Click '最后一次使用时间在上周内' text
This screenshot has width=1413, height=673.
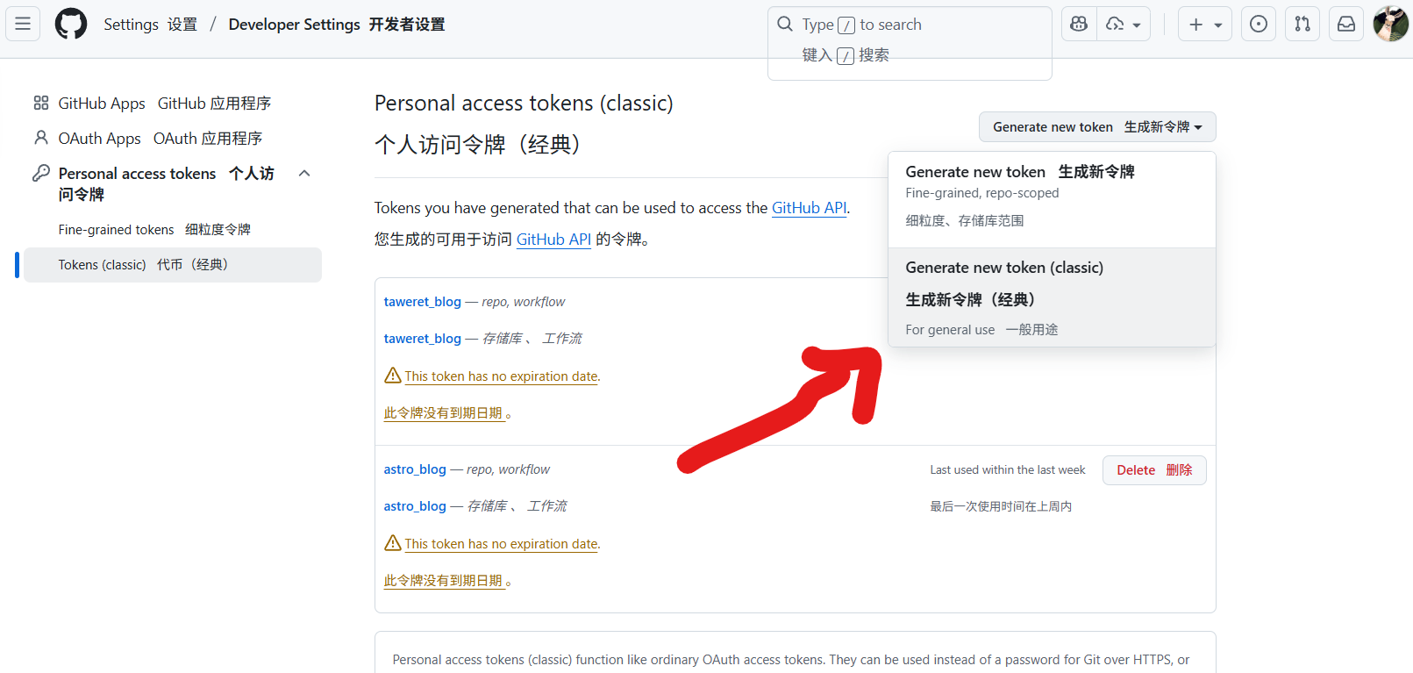pos(1001,506)
